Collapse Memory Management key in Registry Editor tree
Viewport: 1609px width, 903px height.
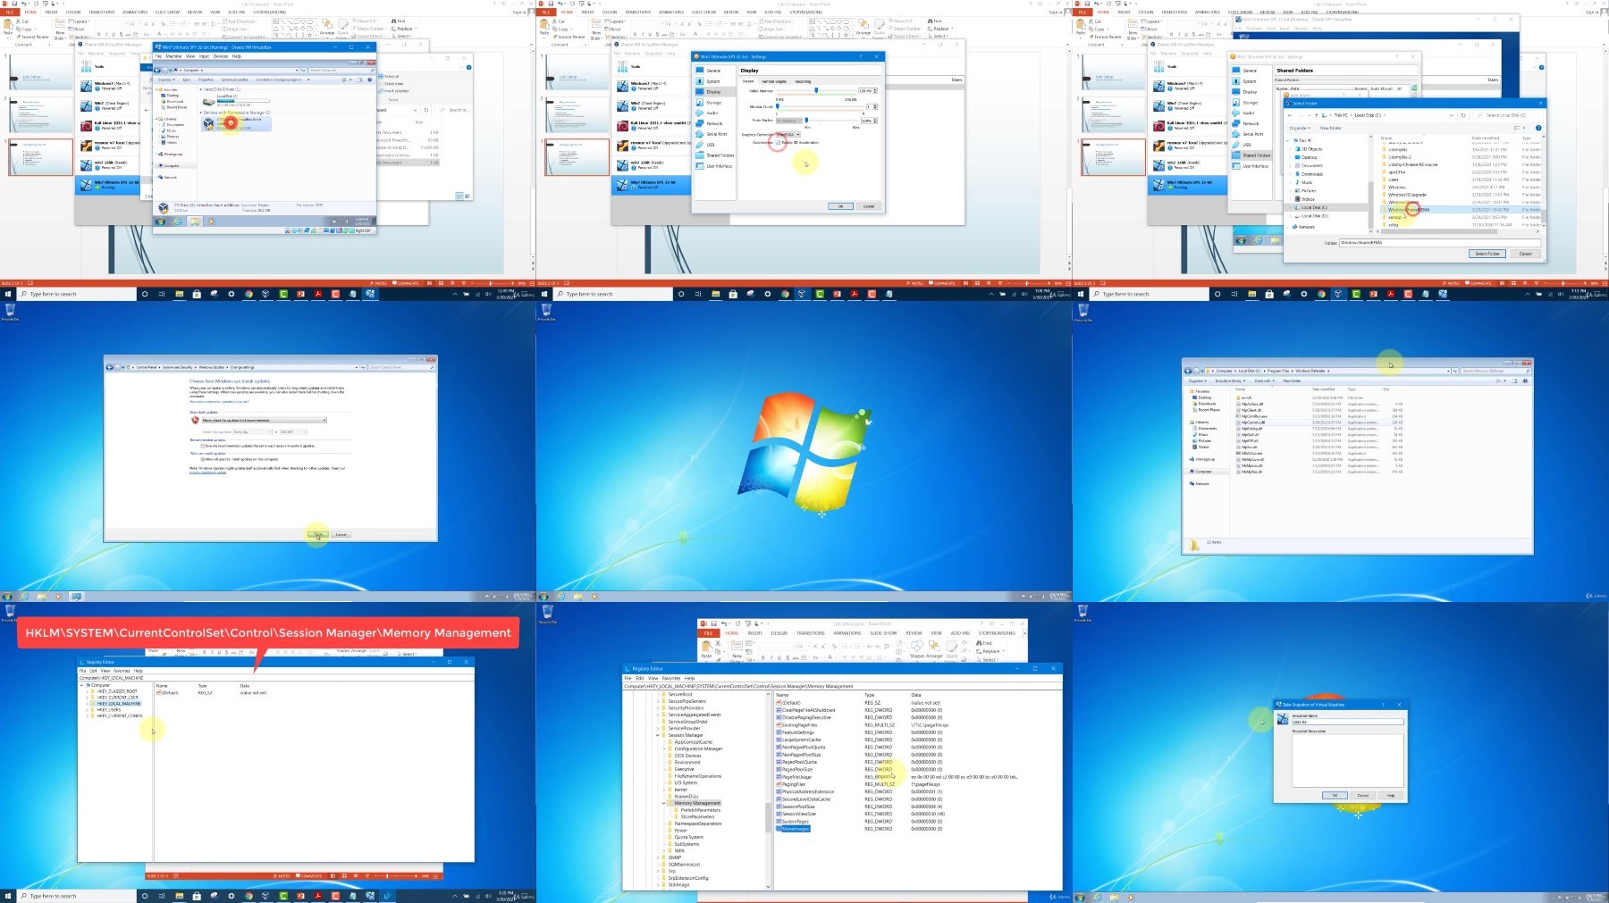coord(663,803)
